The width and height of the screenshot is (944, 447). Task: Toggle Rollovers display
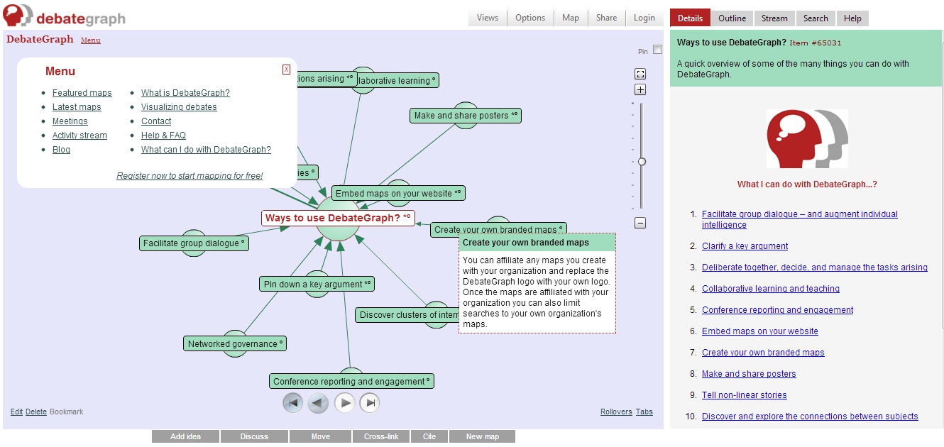pyautogui.click(x=615, y=412)
